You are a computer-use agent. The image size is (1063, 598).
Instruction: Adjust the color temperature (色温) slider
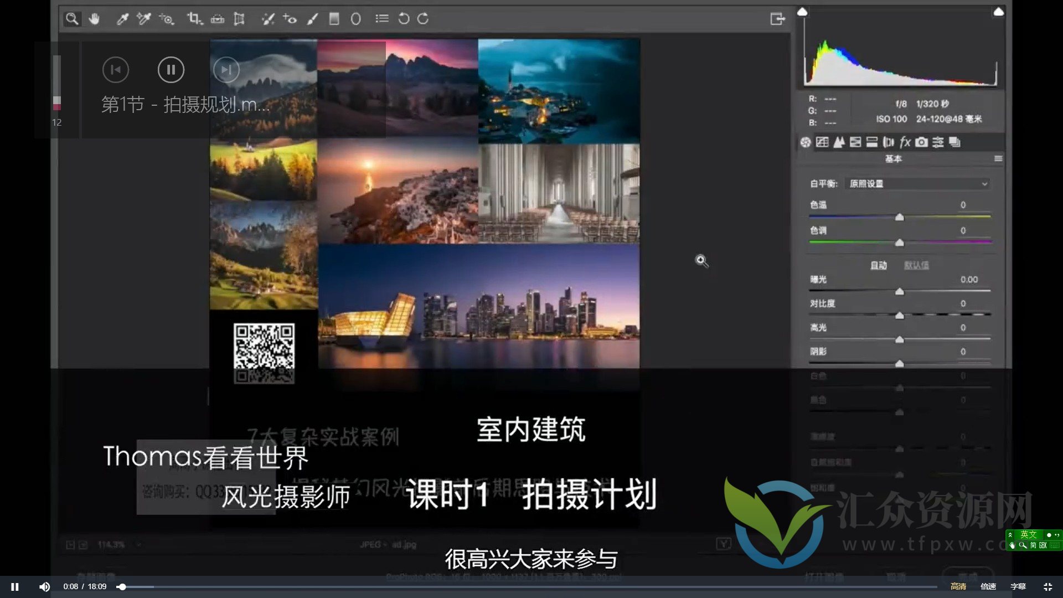pyautogui.click(x=900, y=217)
